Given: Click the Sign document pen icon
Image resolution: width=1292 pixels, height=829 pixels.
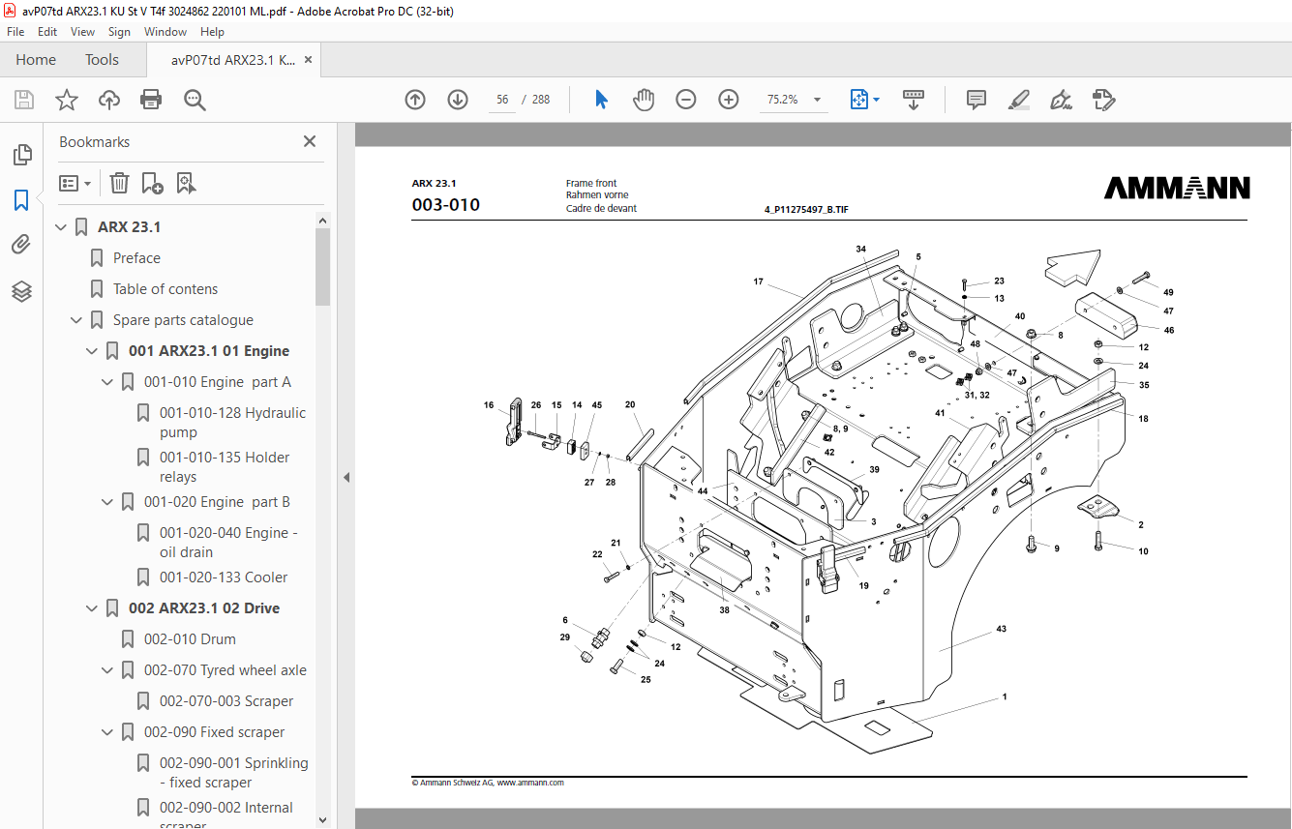Looking at the screenshot, I should (1061, 100).
